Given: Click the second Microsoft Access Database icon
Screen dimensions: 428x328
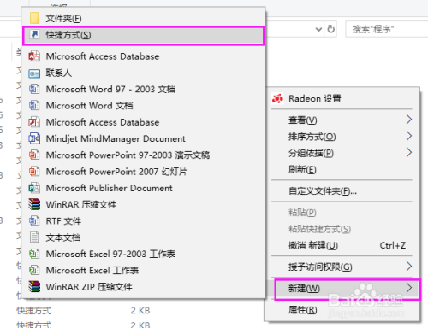Looking at the screenshot, I should coord(34,122).
